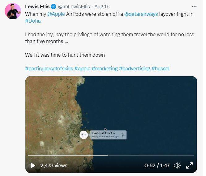Click the #hussel hashtag
This screenshot has height=176, width=206.
(x=160, y=68)
